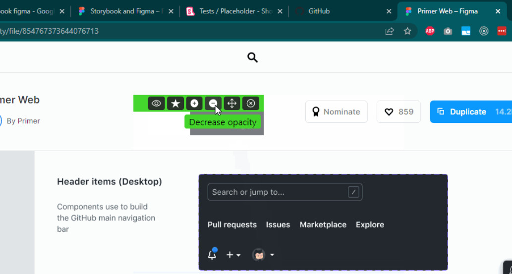Open the plus create-new dropdown
Screen dimensions: 512x274
click(x=233, y=255)
